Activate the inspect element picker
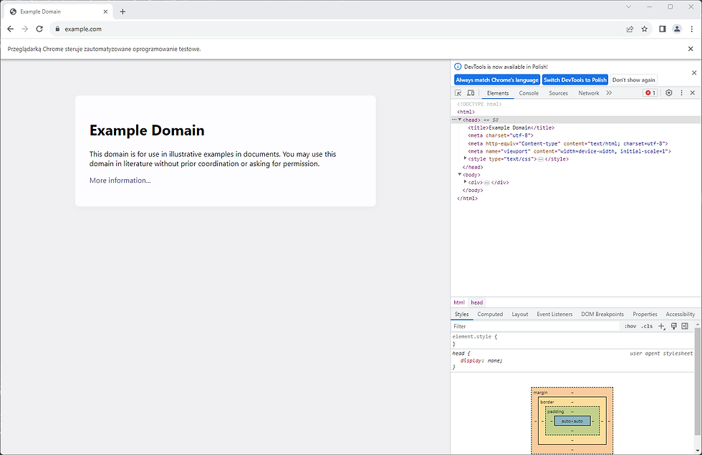This screenshot has width=702, height=455. [458, 92]
